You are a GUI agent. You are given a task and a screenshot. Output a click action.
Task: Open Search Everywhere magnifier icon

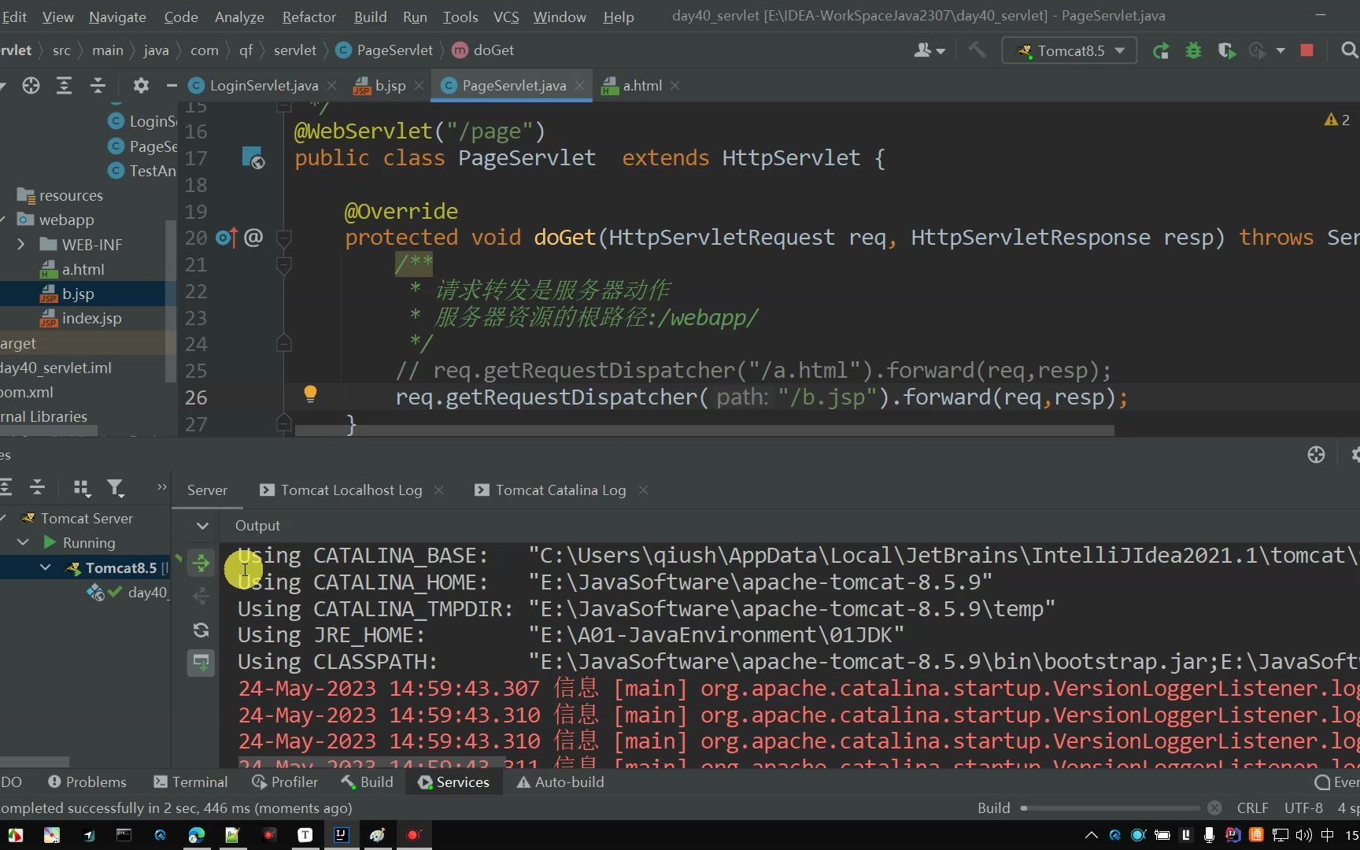(x=1349, y=50)
